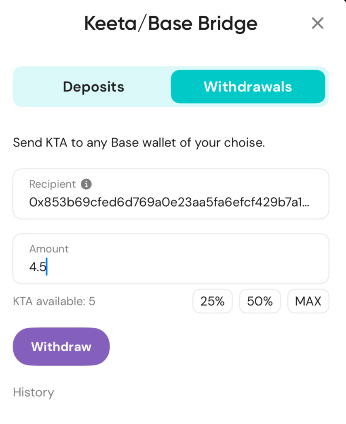Click the Recipient info icon
The width and height of the screenshot is (346, 424).
coord(86,184)
